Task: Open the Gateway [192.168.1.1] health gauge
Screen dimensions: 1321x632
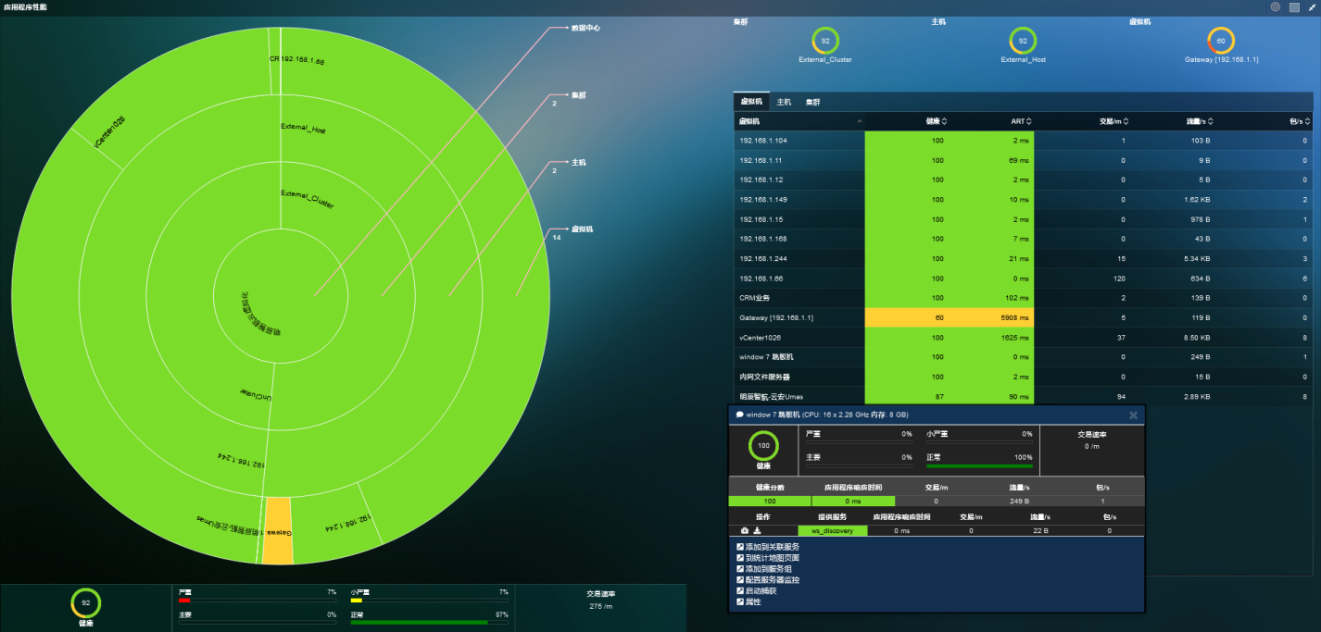Action: tap(1221, 41)
